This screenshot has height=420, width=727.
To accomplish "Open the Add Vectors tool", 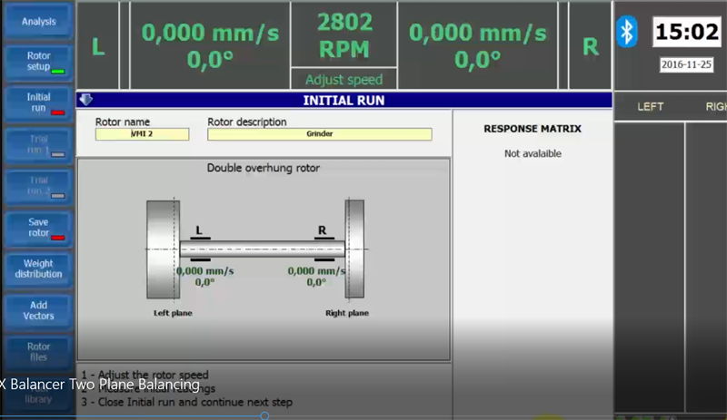I will click(38, 310).
